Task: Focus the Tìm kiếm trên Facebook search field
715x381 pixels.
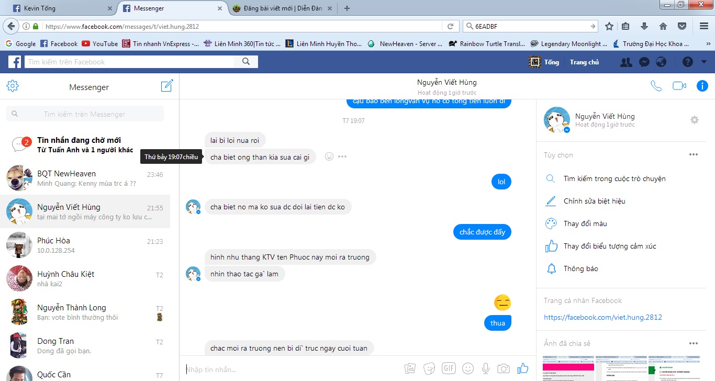Action: pos(129,62)
